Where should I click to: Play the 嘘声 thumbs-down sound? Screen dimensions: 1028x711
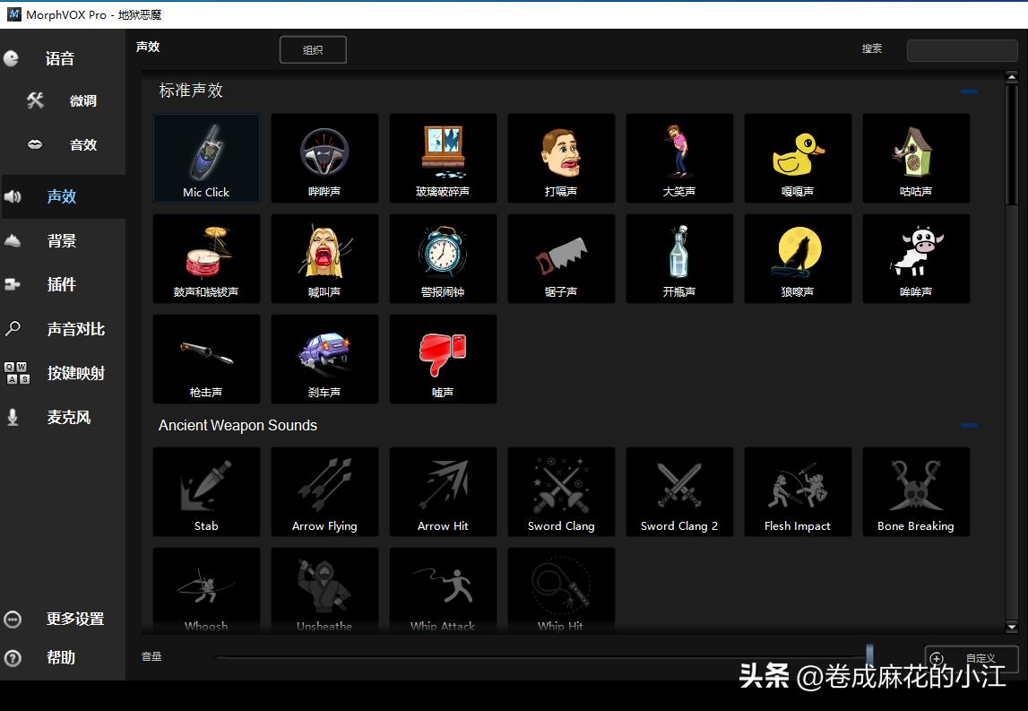pos(443,359)
